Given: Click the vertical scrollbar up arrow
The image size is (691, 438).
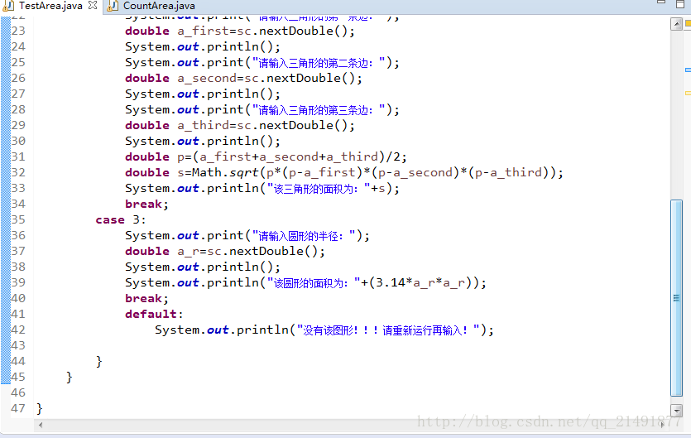Looking at the screenshot, I should [676, 24].
